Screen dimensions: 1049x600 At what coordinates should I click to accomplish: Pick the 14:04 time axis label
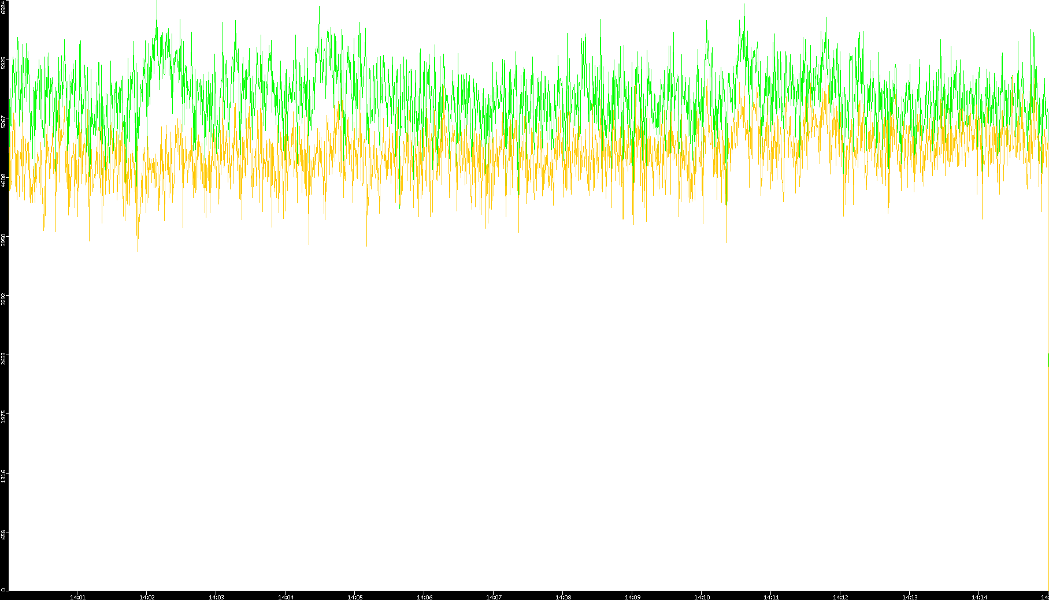coord(286,597)
